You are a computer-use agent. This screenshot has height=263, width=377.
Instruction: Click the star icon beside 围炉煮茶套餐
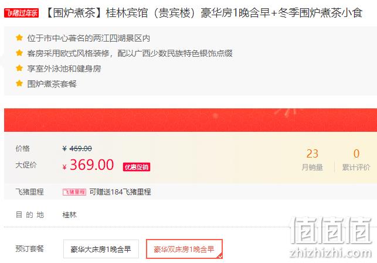click(x=19, y=83)
